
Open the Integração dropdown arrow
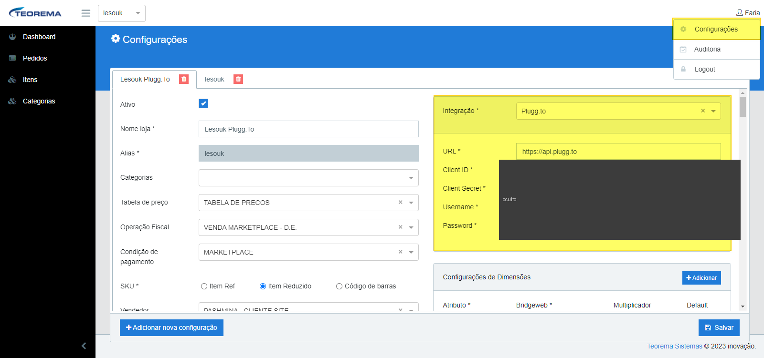(713, 111)
